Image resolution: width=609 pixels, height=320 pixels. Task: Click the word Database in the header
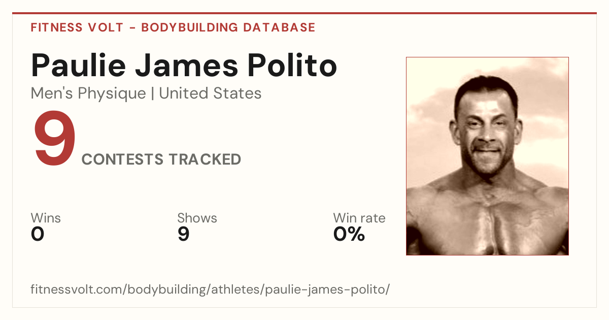pos(279,27)
